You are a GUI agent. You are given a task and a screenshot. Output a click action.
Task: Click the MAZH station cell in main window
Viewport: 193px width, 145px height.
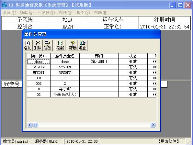67,27
